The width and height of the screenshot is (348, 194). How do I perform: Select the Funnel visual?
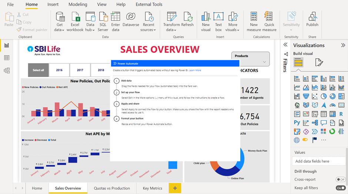(306, 96)
